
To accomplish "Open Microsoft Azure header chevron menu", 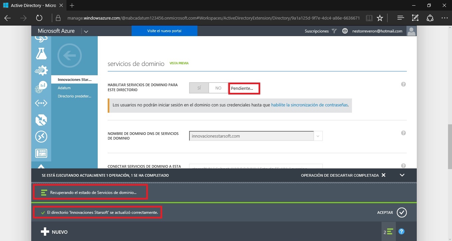I will 86,31.
